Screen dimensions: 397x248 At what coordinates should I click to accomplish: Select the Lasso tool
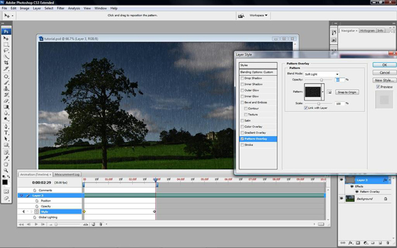point(6,51)
